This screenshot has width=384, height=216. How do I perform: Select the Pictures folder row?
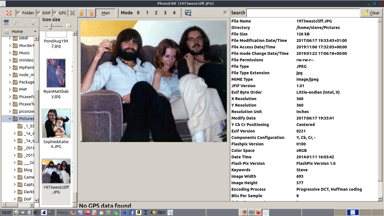(x=18, y=119)
